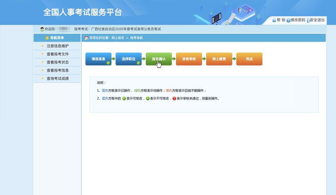The width and height of the screenshot is (336, 195).
Task: Click the orange 资格审核 step button
Action: pos(189,59)
